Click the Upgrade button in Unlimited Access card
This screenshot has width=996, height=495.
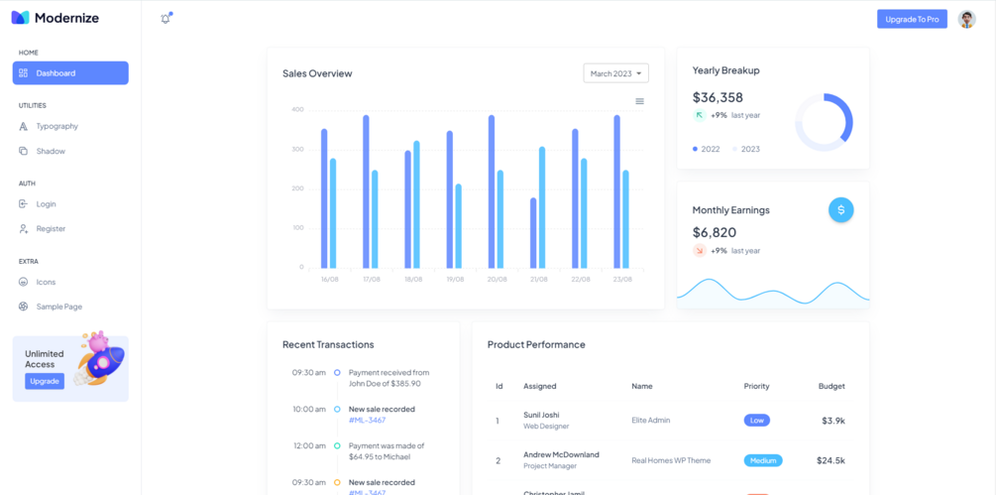[45, 381]
